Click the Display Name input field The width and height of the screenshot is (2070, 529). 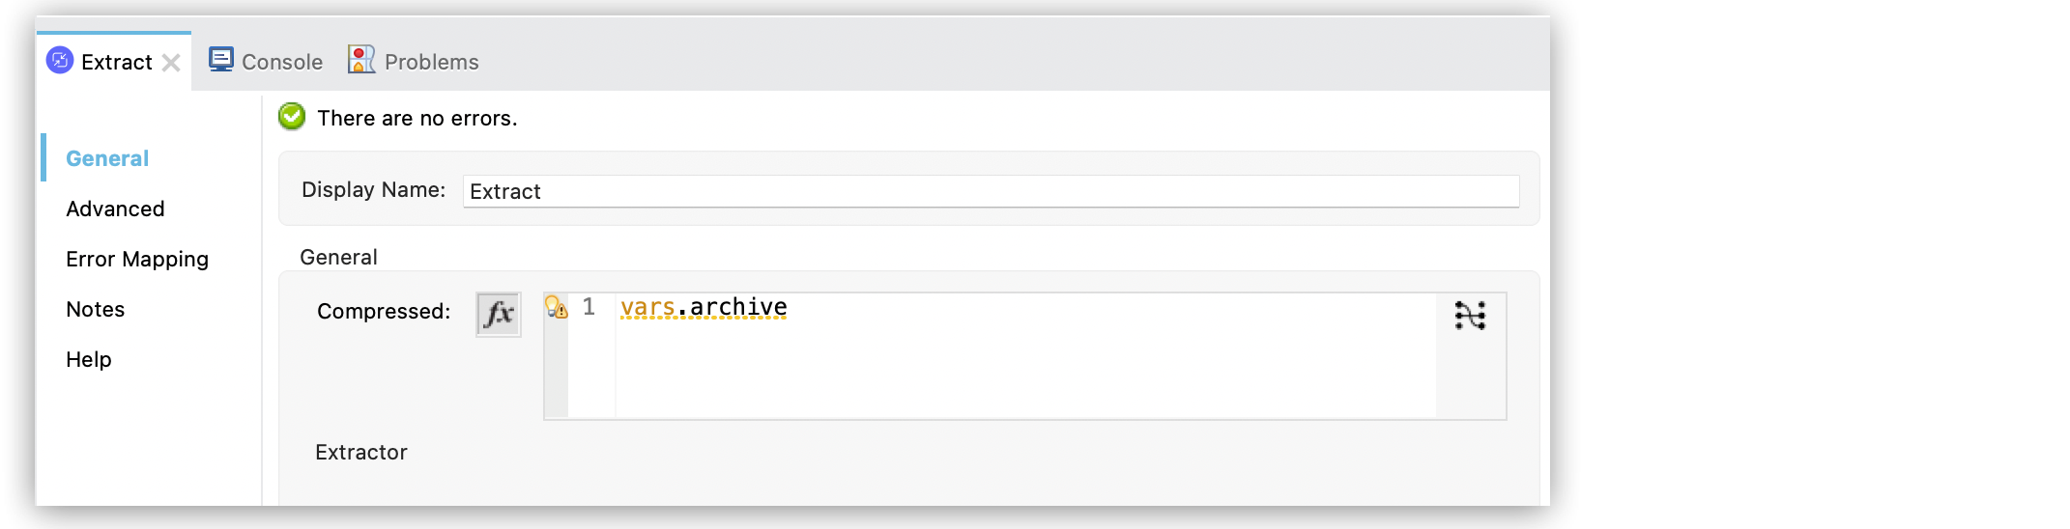(991, 191)
